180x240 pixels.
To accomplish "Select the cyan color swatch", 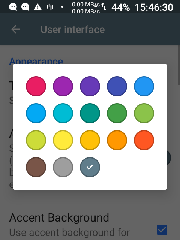I will point(63,113).
